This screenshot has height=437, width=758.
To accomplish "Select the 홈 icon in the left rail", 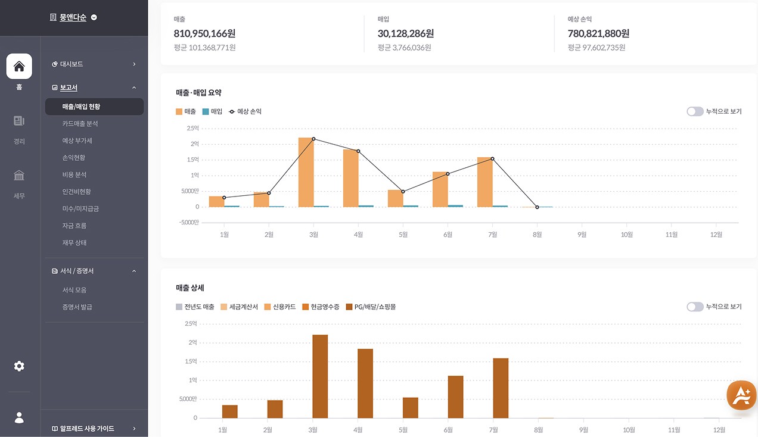I will (x=18, y=66).
